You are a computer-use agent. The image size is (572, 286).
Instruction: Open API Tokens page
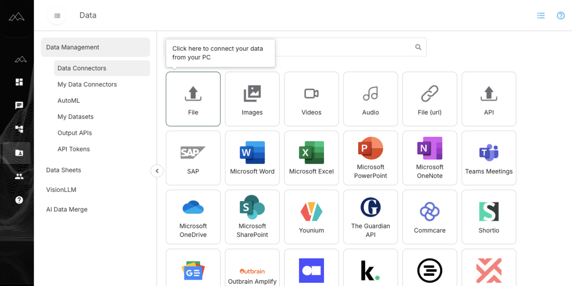coord(74,149)
